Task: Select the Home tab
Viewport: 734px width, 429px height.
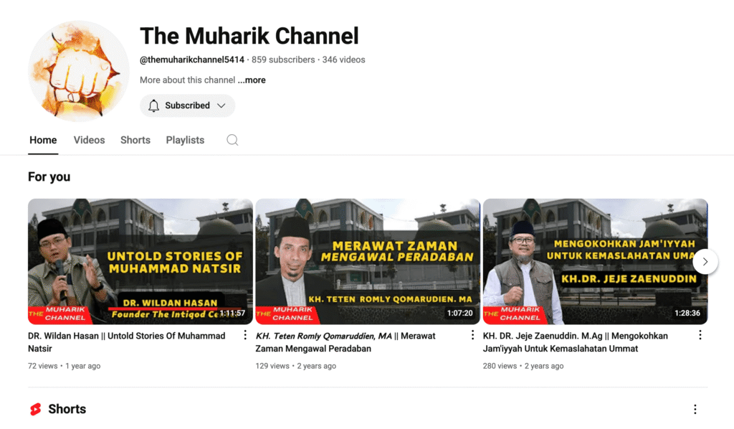Action: (43, 140)
